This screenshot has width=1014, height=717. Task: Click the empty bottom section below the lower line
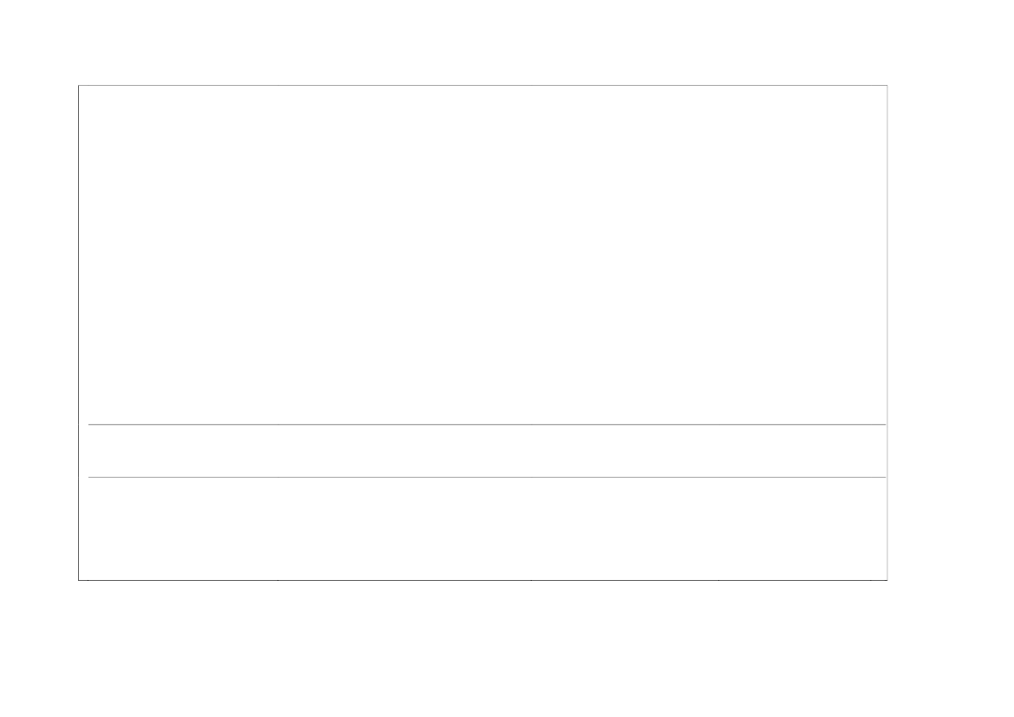tap(482, 527)
